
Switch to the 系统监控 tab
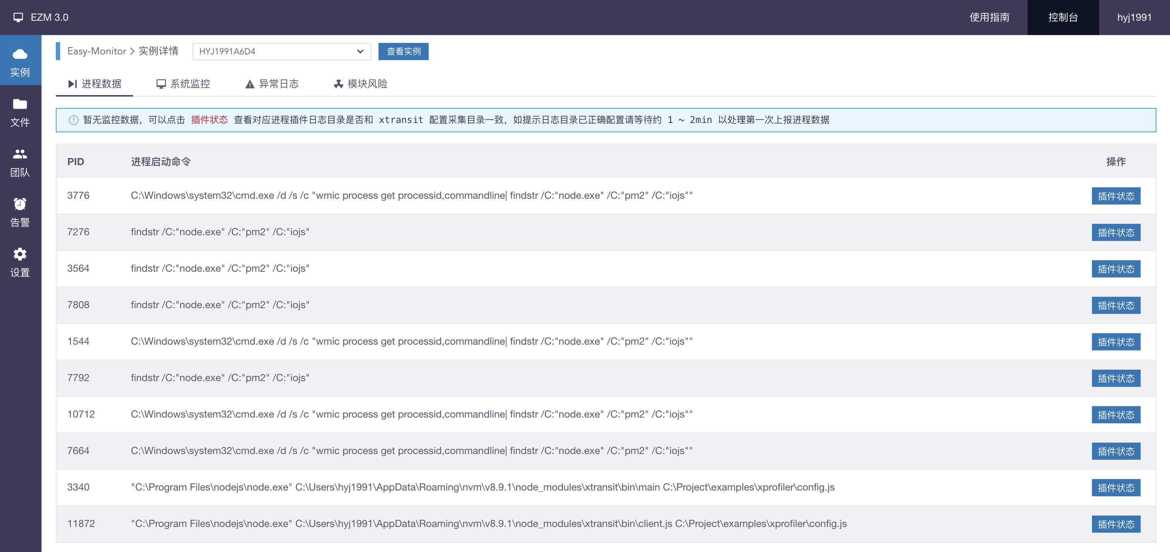pos(183,84)
